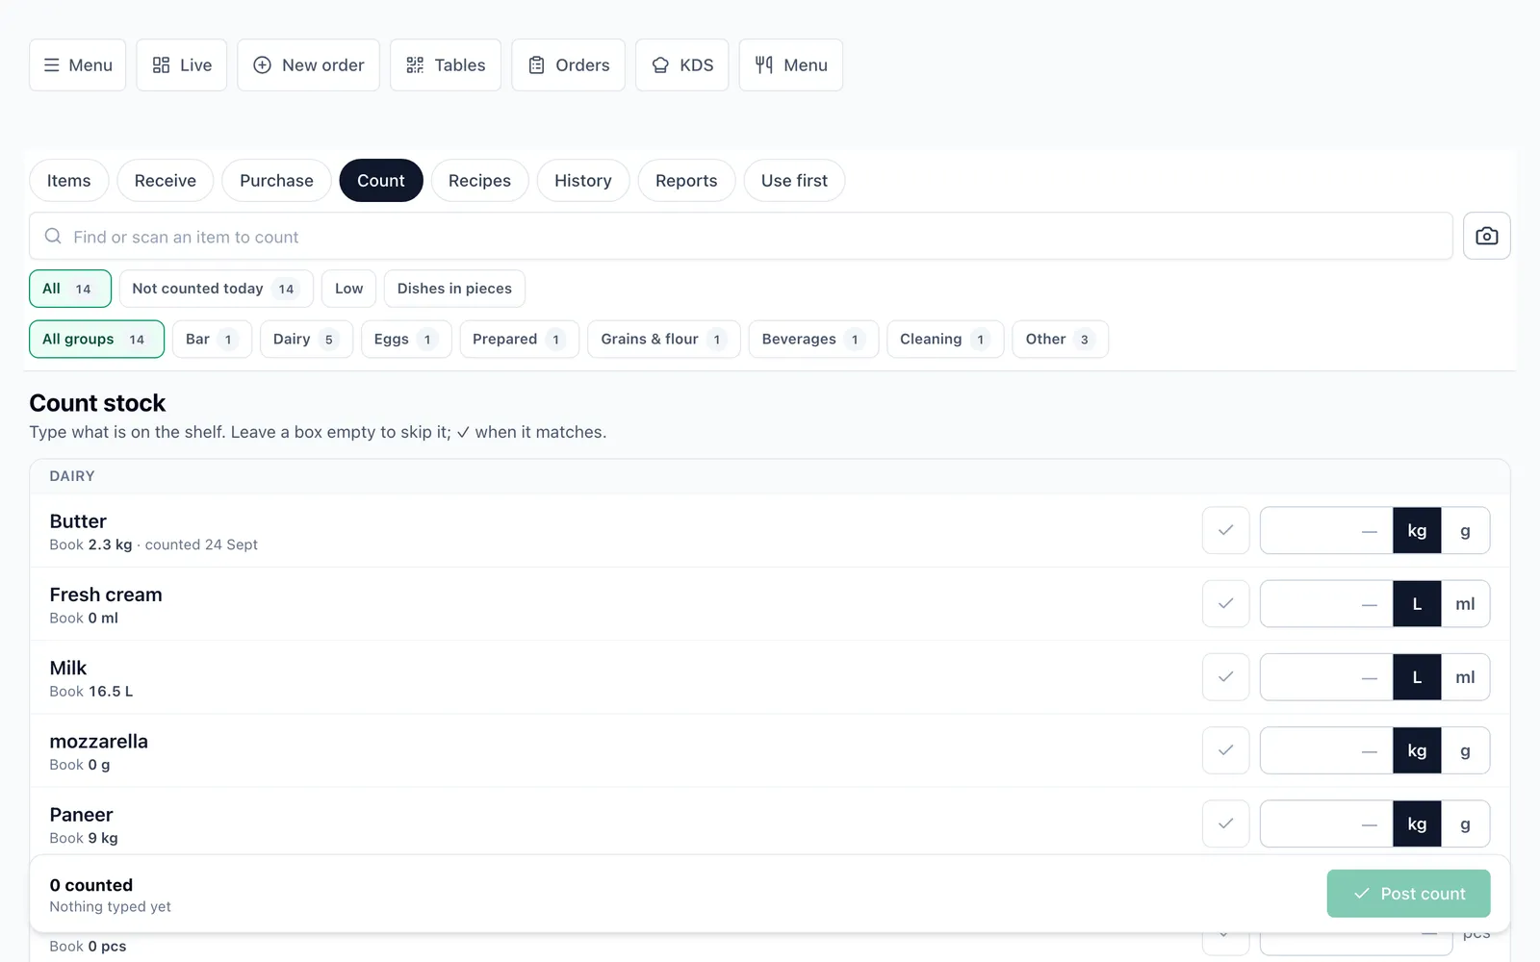Mark Butter count as matching

1225,530
